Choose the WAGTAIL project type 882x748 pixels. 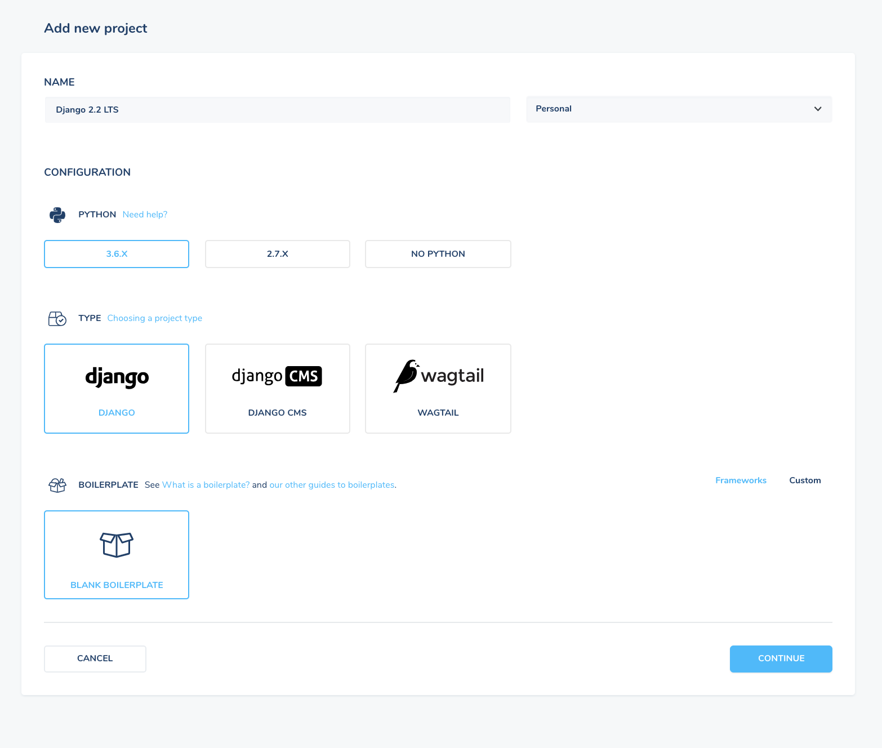point(438,389)
